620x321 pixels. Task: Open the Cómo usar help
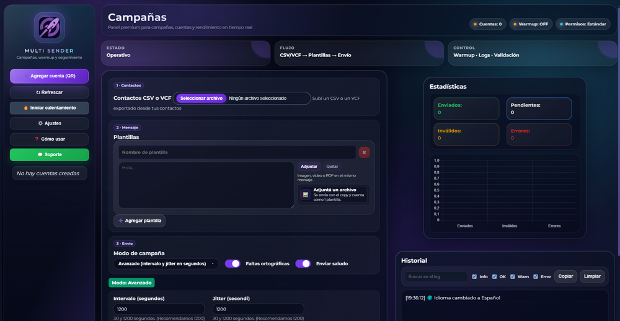50,139
